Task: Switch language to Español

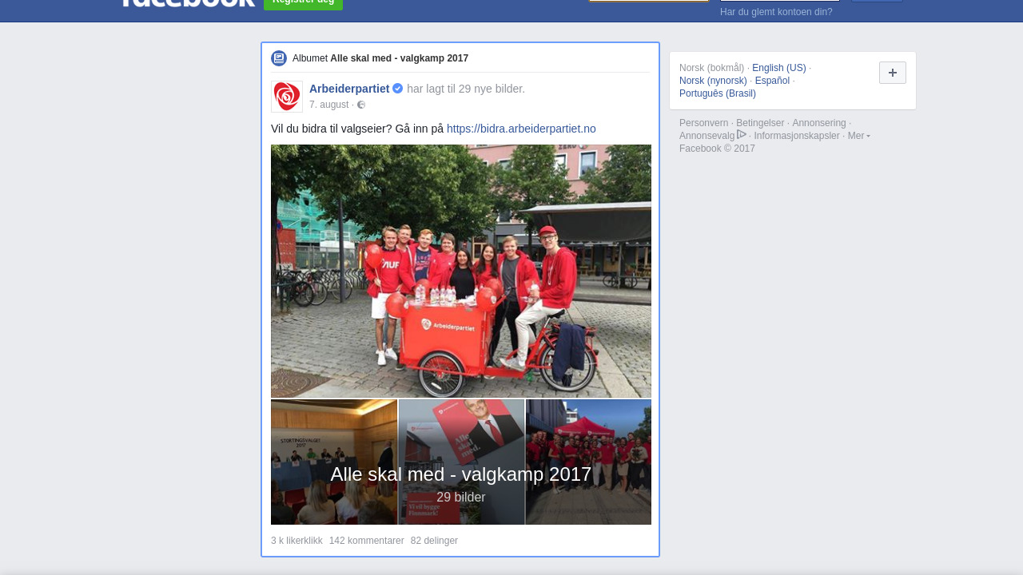Action: tap(772, 81)
